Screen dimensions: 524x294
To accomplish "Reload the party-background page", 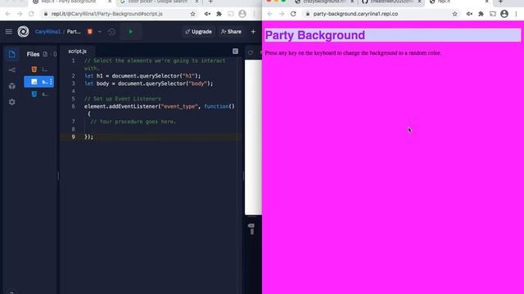I will pos(293,14).
